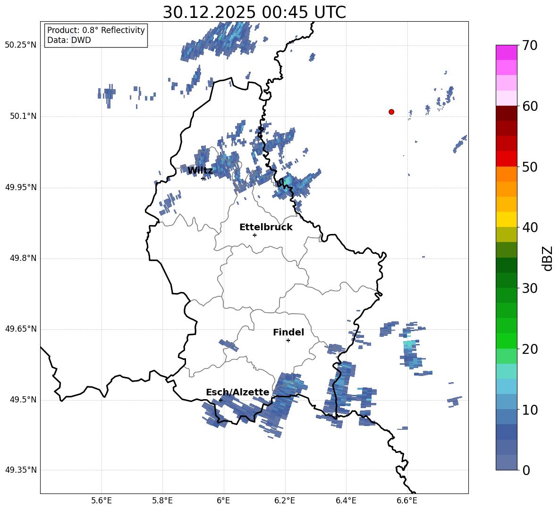Click the colorbar tick label 70
Screen dimensions: 559x510
pyautogui.click(x=530, y=45)
